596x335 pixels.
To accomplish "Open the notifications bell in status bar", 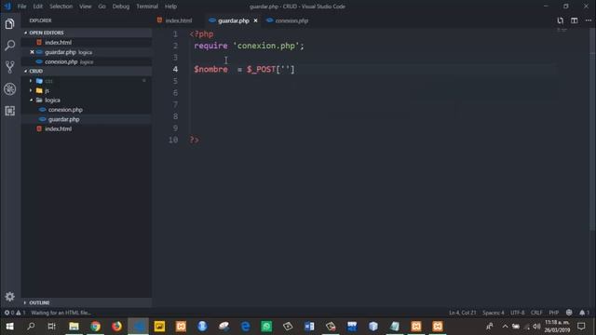I will tap(584, 313).
